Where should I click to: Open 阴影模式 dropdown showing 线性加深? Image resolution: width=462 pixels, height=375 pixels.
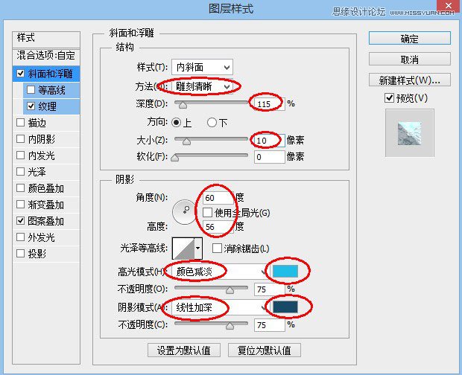point(220,307)
